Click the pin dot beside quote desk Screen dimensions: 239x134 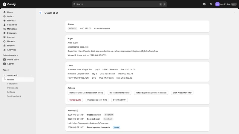tap(32, 75)
